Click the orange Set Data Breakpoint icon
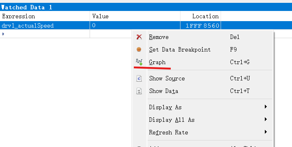Image resolution: width=292 pixels, height=147 pixels. [x=139, y=50]
